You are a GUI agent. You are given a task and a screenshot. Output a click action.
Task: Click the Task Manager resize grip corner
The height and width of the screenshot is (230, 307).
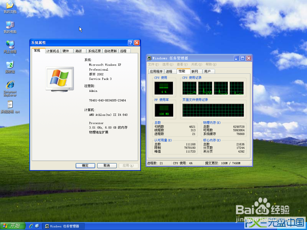point(250,164)
